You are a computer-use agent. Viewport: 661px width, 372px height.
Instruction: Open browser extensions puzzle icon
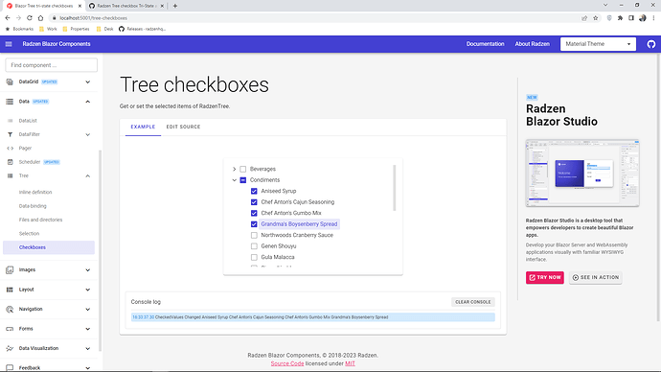coord(620,18)
